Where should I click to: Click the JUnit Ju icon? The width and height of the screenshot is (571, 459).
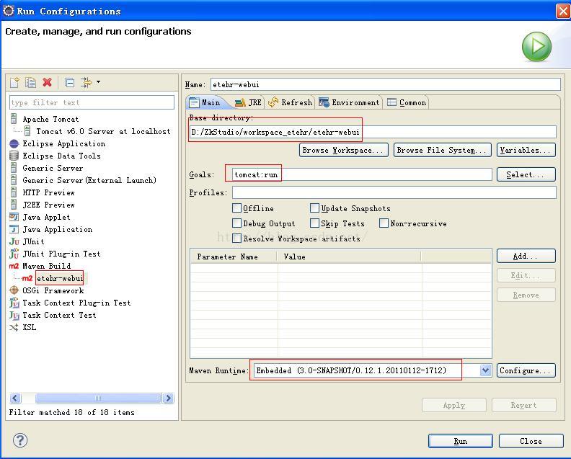tap(14, 241)
